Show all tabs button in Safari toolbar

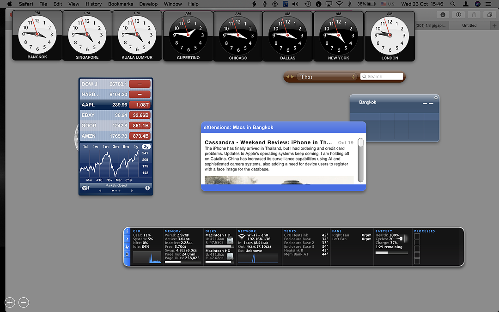click(489, 15)
